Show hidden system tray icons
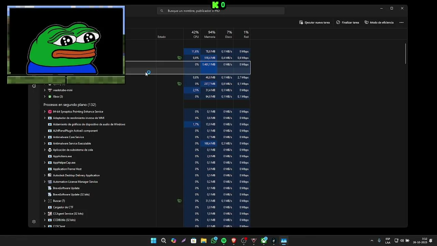 (x=372, y=241)
